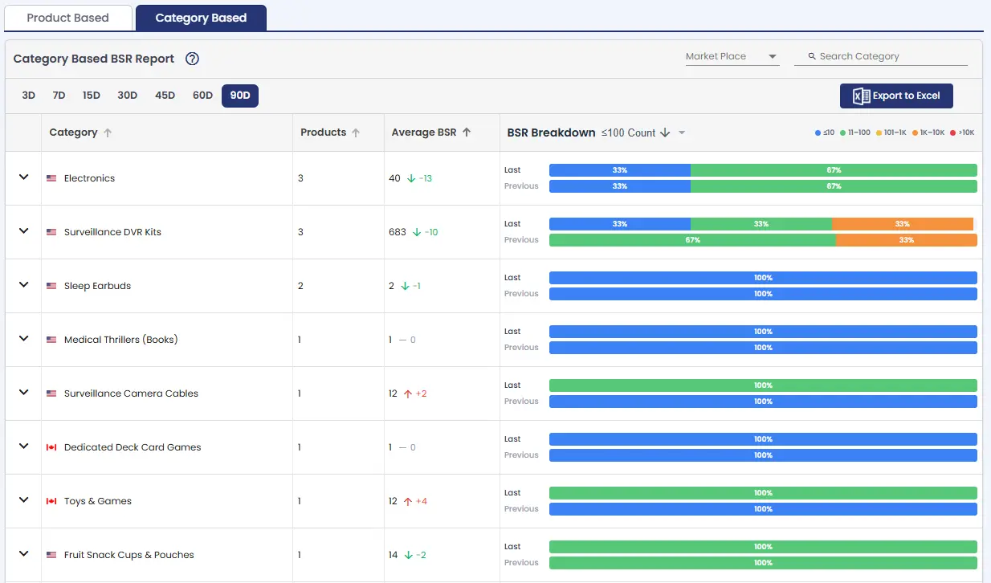Screen dimensions: 991x583
Task: Click the US flag beside Medical Thrillers (Books)
Action: 51,340
